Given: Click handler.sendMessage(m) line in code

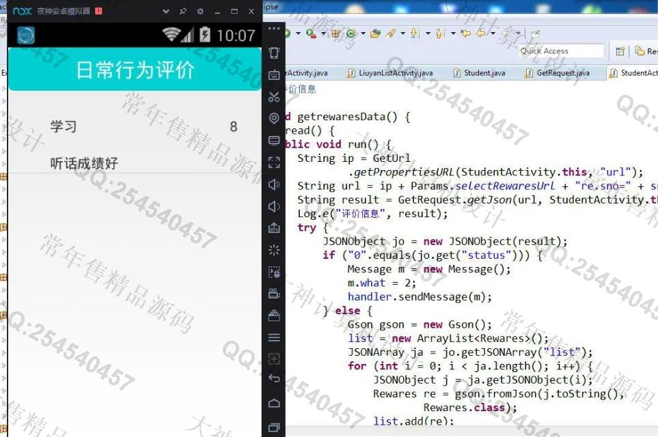Looking at the screenshot, I should tap(420, 297).
